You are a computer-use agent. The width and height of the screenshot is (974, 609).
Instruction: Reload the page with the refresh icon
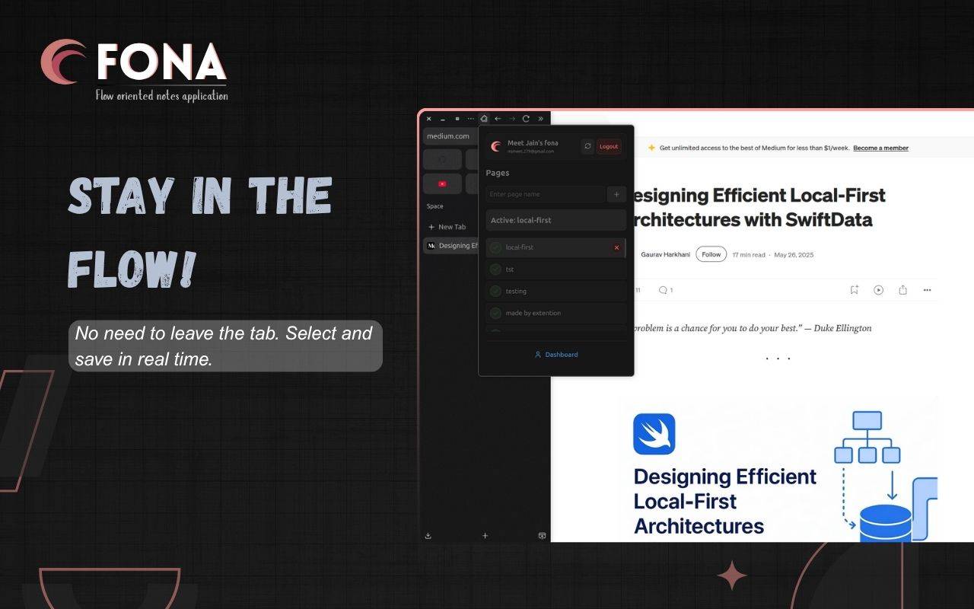pyautogui.click(x=526, y=119)
